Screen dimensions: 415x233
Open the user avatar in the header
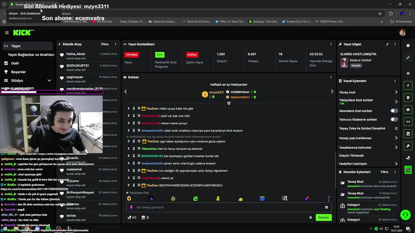coord(403,32)
